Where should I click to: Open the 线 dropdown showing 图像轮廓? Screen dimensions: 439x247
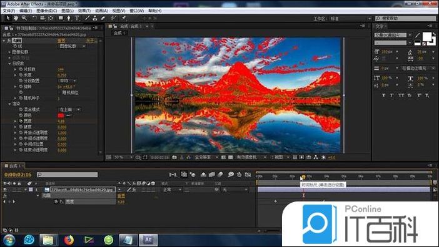click(x=73, y=46)
